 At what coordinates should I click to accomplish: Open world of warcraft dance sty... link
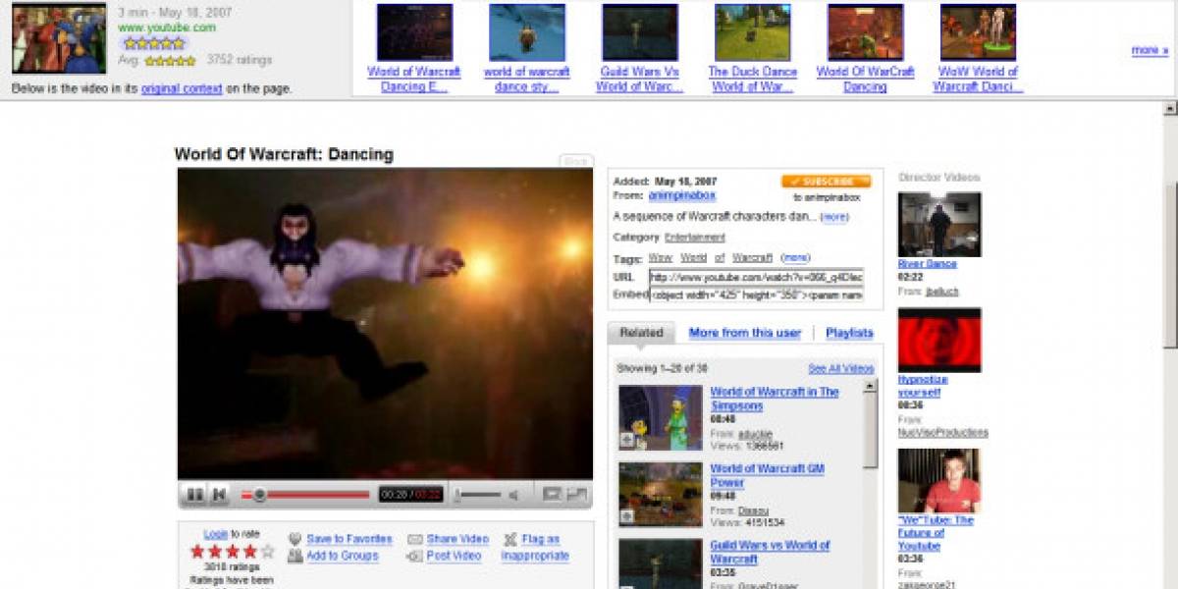point(526,79)
